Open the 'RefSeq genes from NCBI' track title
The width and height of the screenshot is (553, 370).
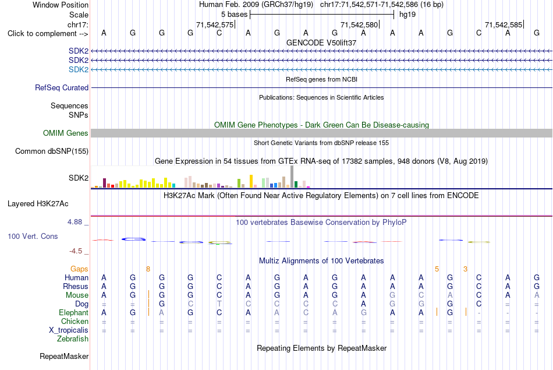(321, 79)
